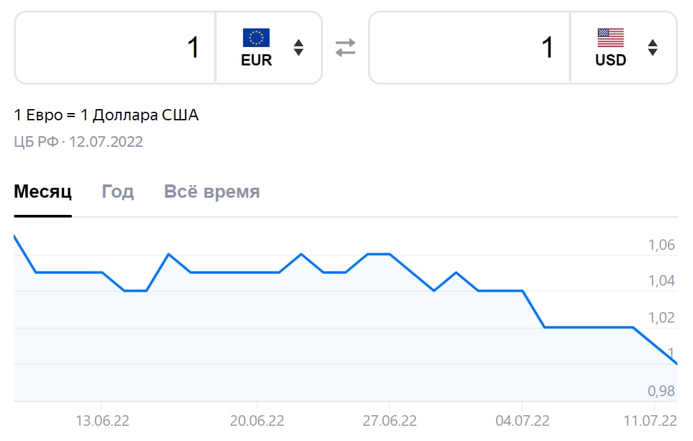Swap the EUR and USD currencies
This screenshot has width=693, height=441.
click(x=345, y=48)
